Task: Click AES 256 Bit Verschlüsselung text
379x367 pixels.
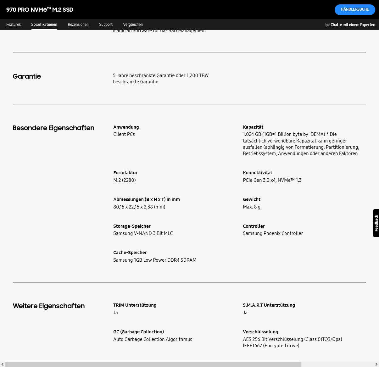Action: (293, 342)
